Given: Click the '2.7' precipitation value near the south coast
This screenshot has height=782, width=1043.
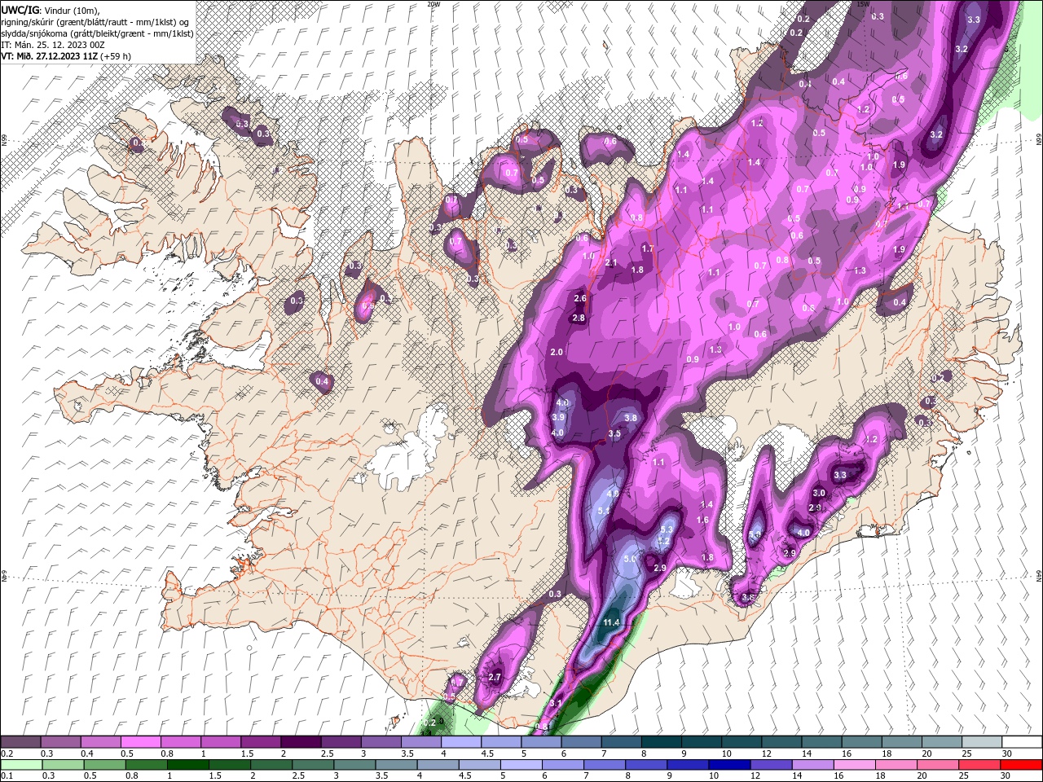Looking at the screenshot, I should pos(494,677).
